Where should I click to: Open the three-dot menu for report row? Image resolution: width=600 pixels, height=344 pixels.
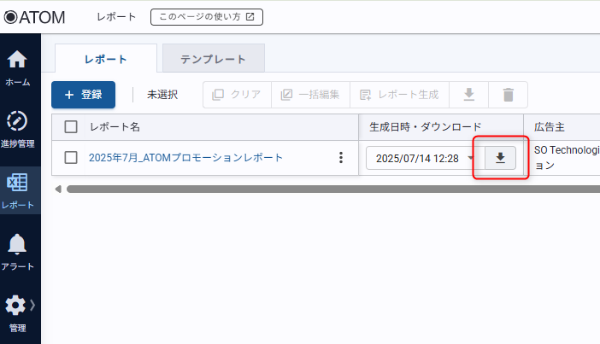click(x=341, y=158)
